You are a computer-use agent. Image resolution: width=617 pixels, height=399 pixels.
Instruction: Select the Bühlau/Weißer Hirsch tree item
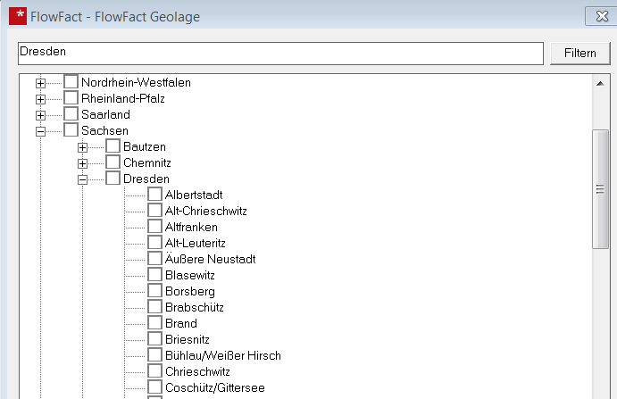coord(222,356)
